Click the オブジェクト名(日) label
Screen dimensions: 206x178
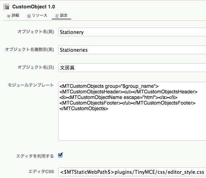pyautogui.click(x=36, y=67)
